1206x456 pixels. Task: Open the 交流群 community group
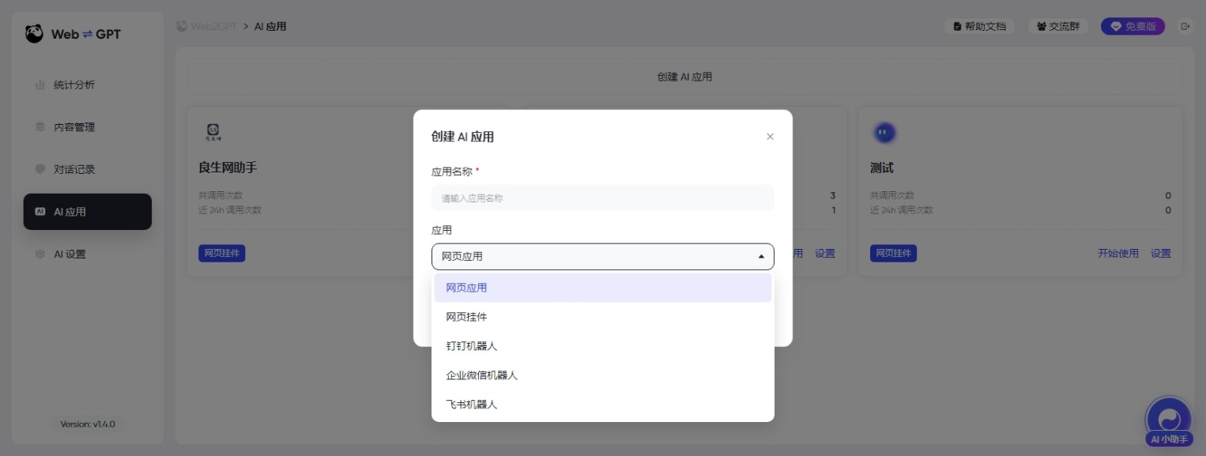[1058, 26]
